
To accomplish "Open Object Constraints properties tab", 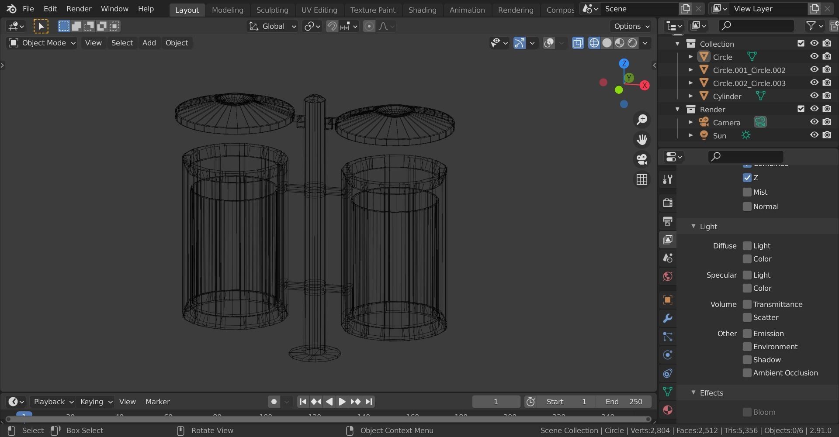I will tap(667, 373).
